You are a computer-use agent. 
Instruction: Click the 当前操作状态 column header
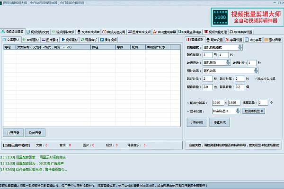(158, 47)
